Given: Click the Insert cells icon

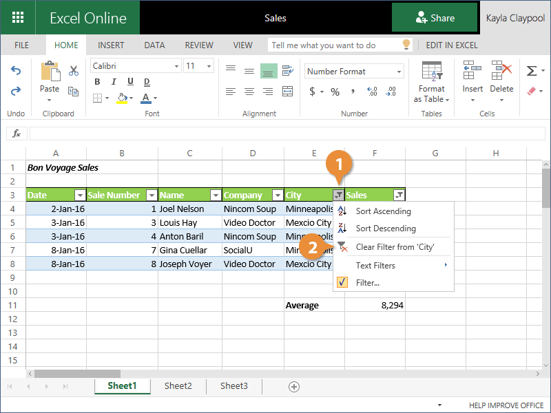Looking at the screenshot, I should pos(472,72).
